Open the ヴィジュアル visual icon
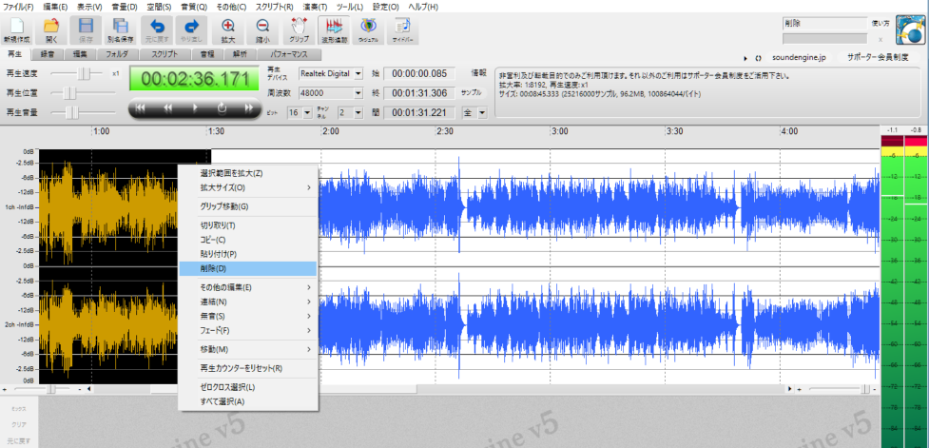The height and width of the screenshot is (448, 929). (x=369, y=30)
